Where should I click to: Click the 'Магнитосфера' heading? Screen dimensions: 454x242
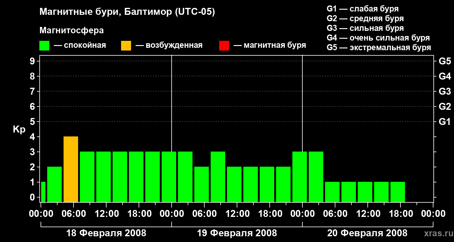71,31
